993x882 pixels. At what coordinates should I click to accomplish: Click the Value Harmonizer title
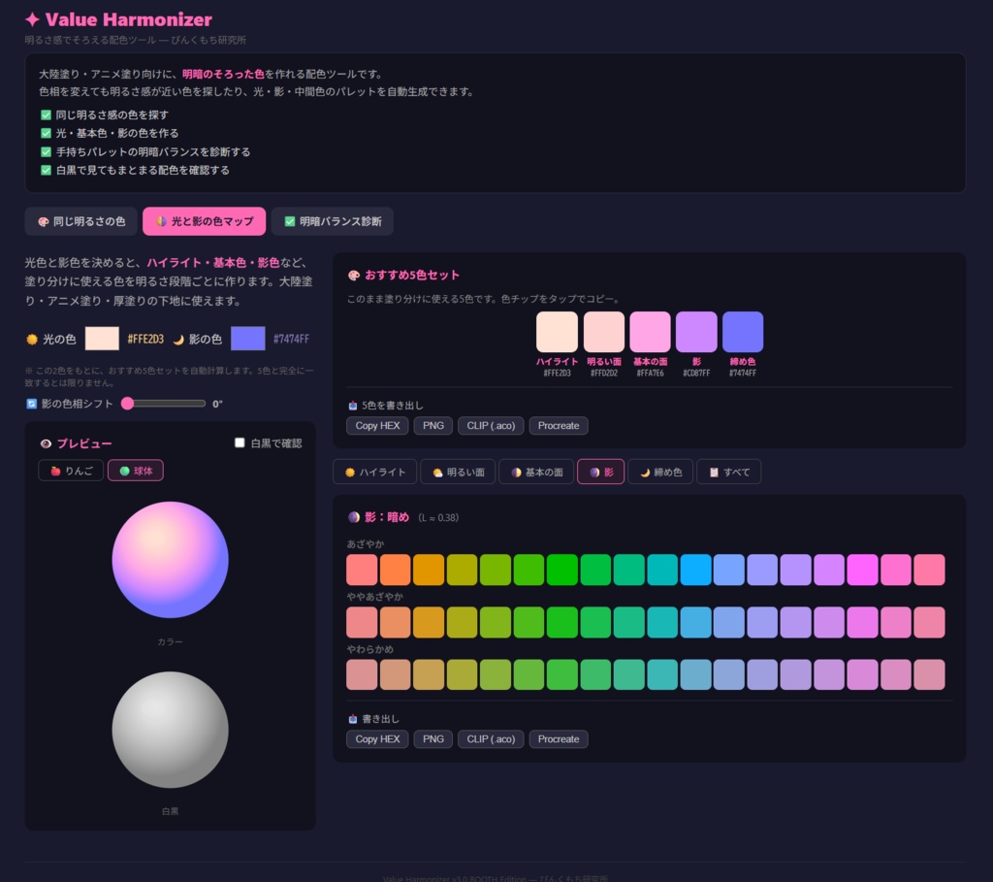(x=129, y=19)
